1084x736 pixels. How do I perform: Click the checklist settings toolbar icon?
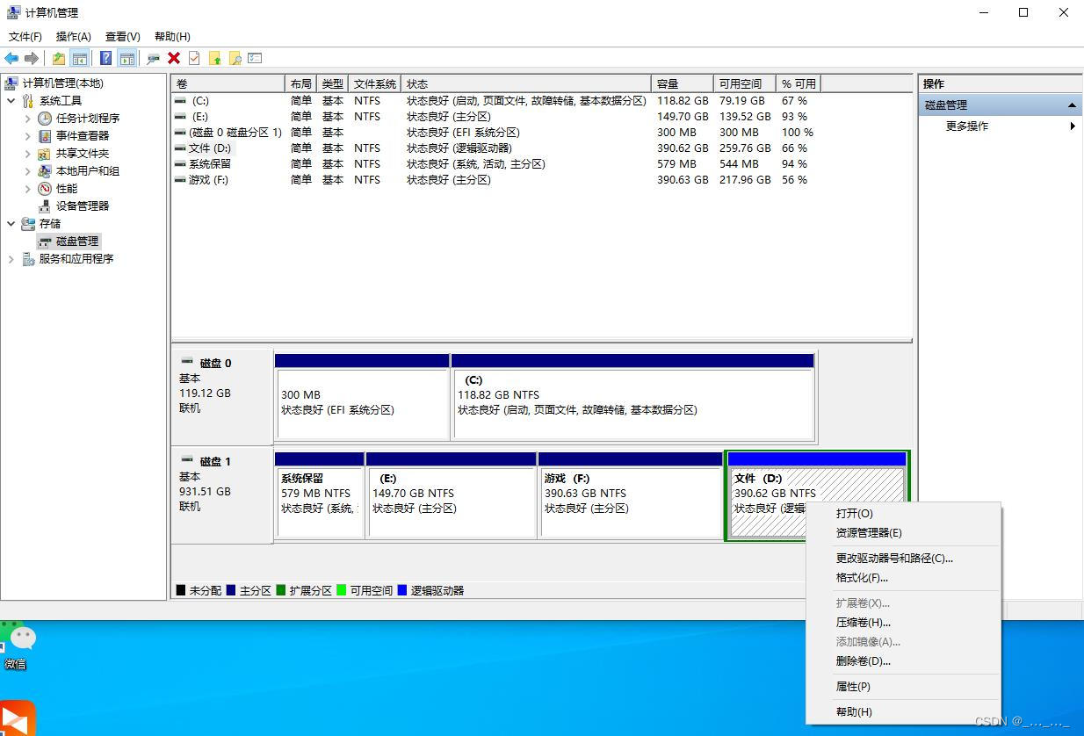click(x=255, y=58)
